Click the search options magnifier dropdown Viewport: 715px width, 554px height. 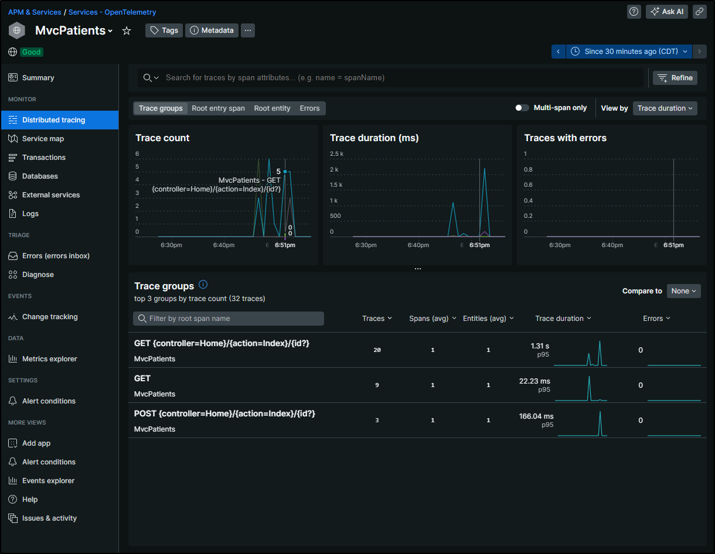[151, 78]
